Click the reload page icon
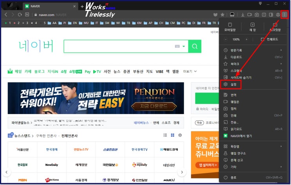The image size is (291, 185). click(20, 15)
